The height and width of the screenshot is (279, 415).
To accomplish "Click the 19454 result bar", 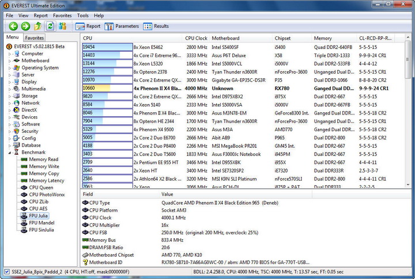I will [107, 47].
